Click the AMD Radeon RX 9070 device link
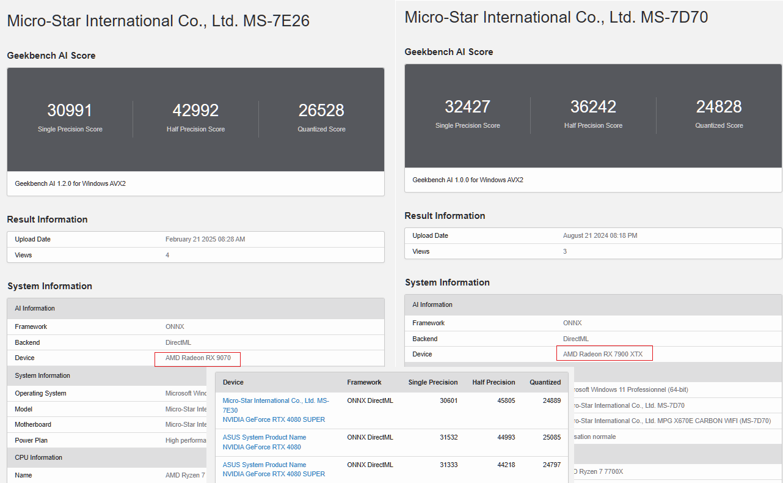This screenshot has height=483, width=783. [197, 359]
